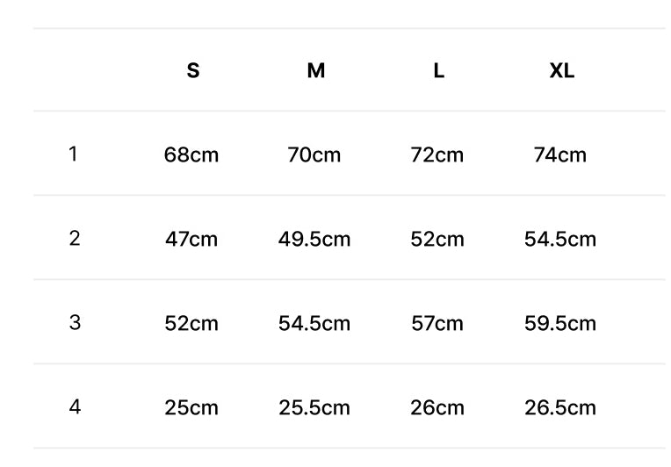671x467 pixels.
Task: Select the 57cm cell
Action: point(437,323)
